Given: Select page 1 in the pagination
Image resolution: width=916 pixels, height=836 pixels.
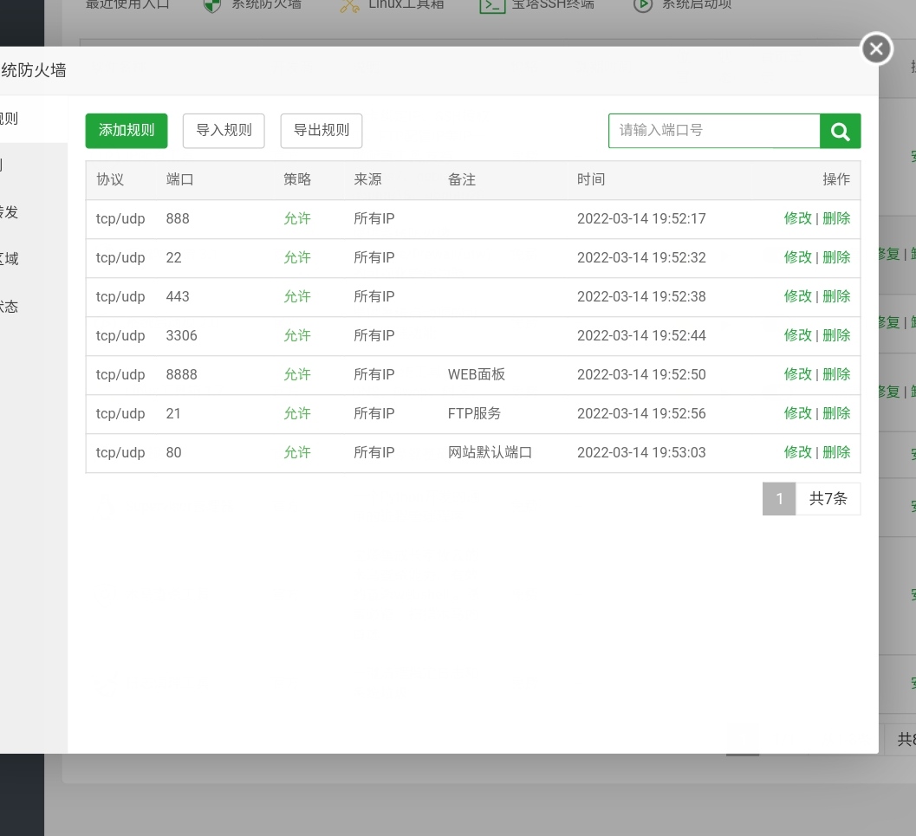Looking at the screenshot, I should pyautogui.click(x=779, y=499).
